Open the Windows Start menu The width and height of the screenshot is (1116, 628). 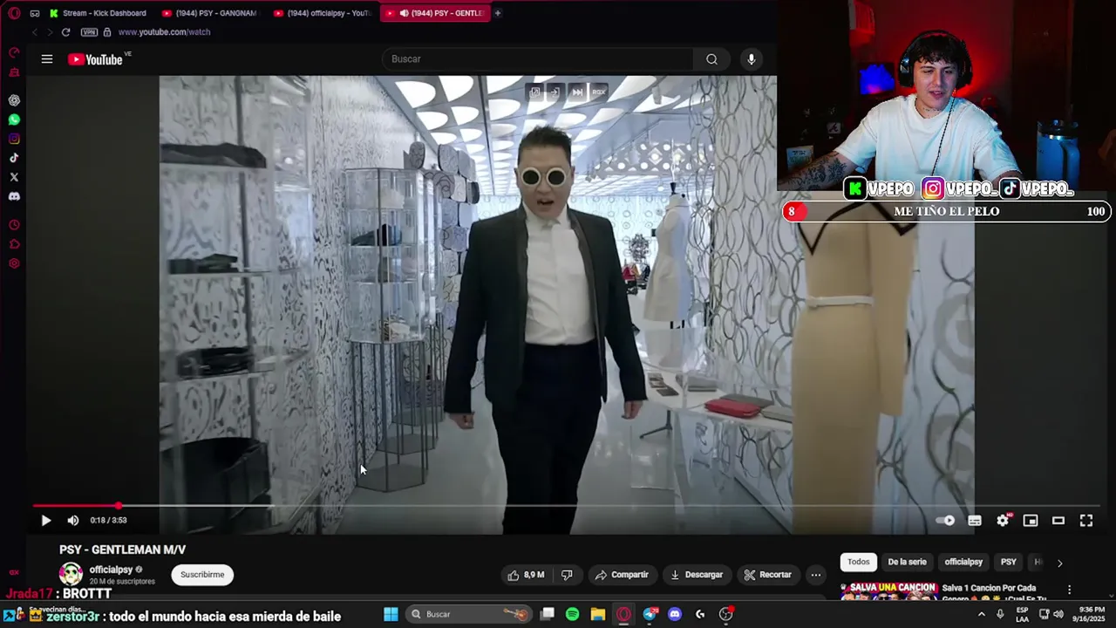(391, 614)
